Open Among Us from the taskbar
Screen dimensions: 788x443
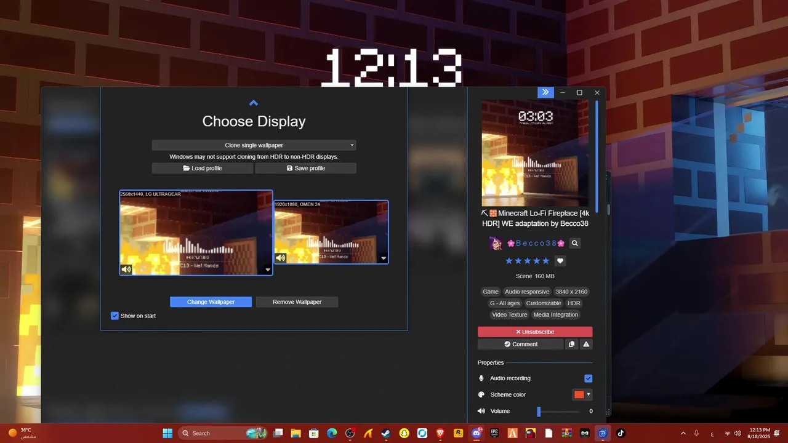coord(531,433)
